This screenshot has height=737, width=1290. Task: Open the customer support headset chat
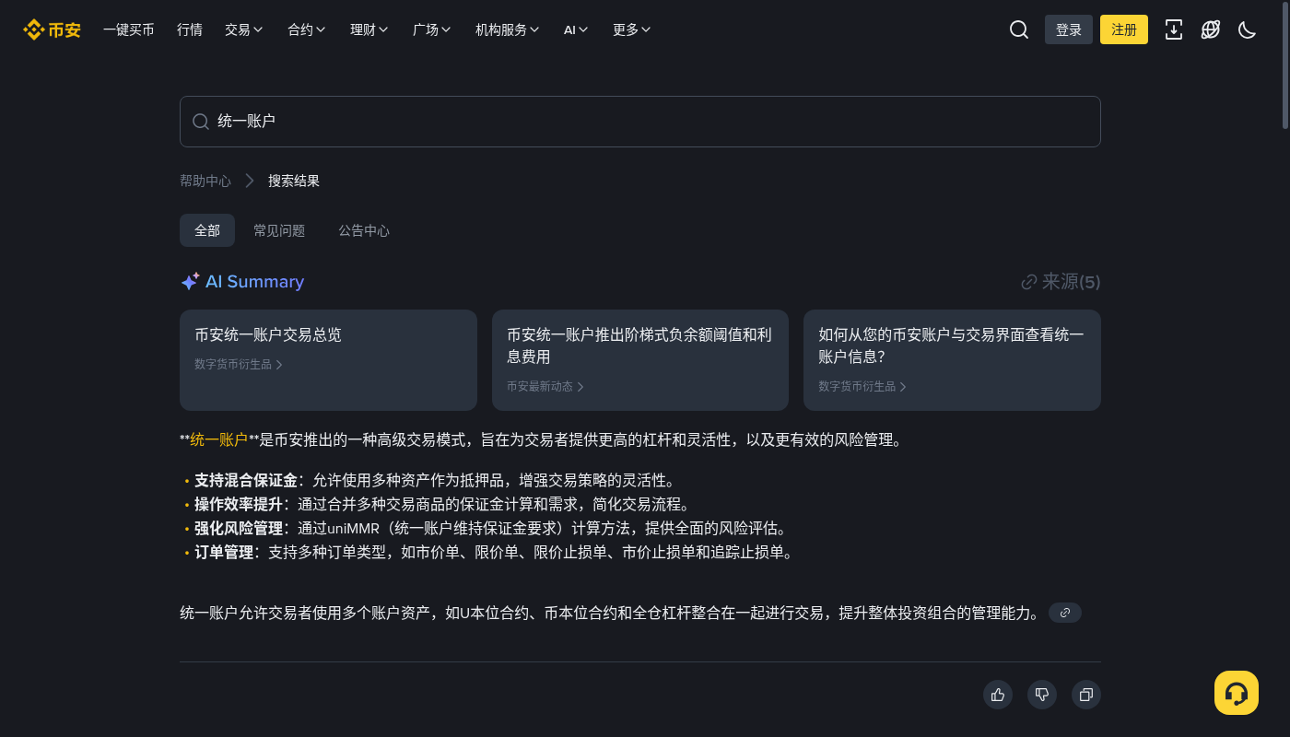(x=1237, y=693)
